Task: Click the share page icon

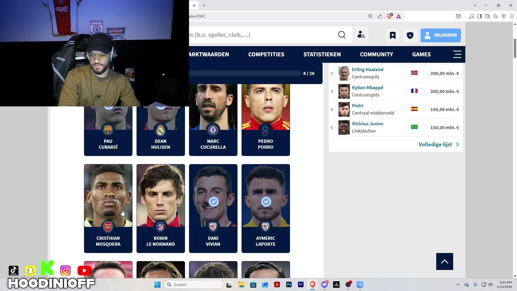Action: [380, 16]
